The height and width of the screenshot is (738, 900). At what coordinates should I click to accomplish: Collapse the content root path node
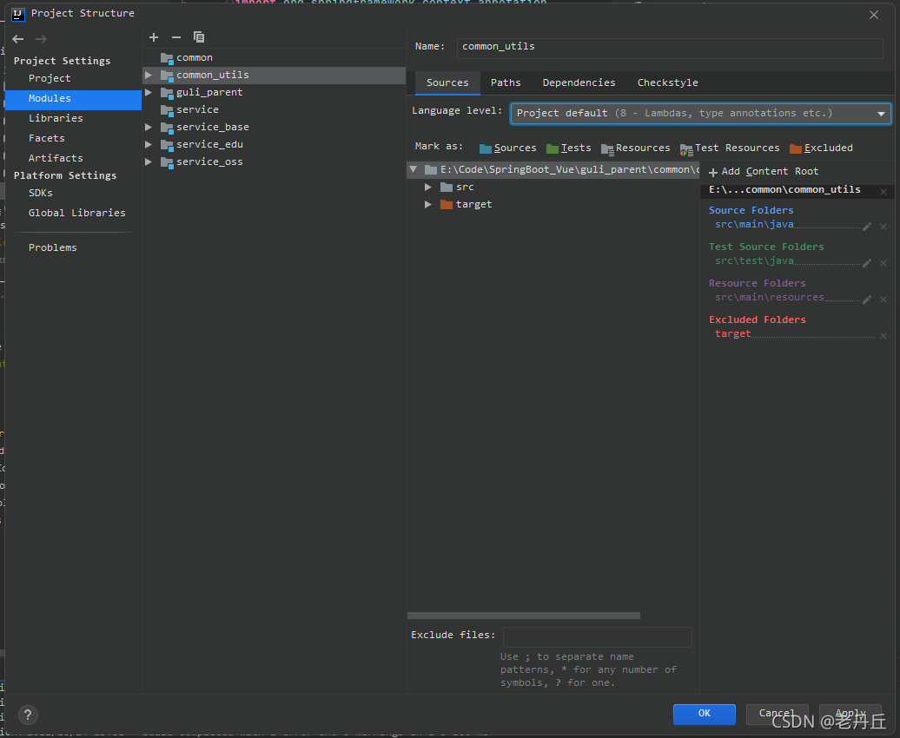point(414,169)
